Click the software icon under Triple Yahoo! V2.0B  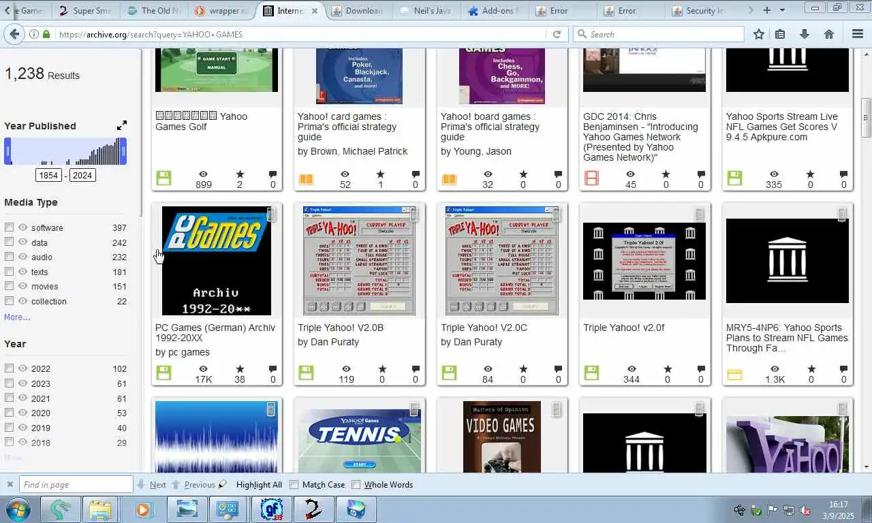pos(306,373)
